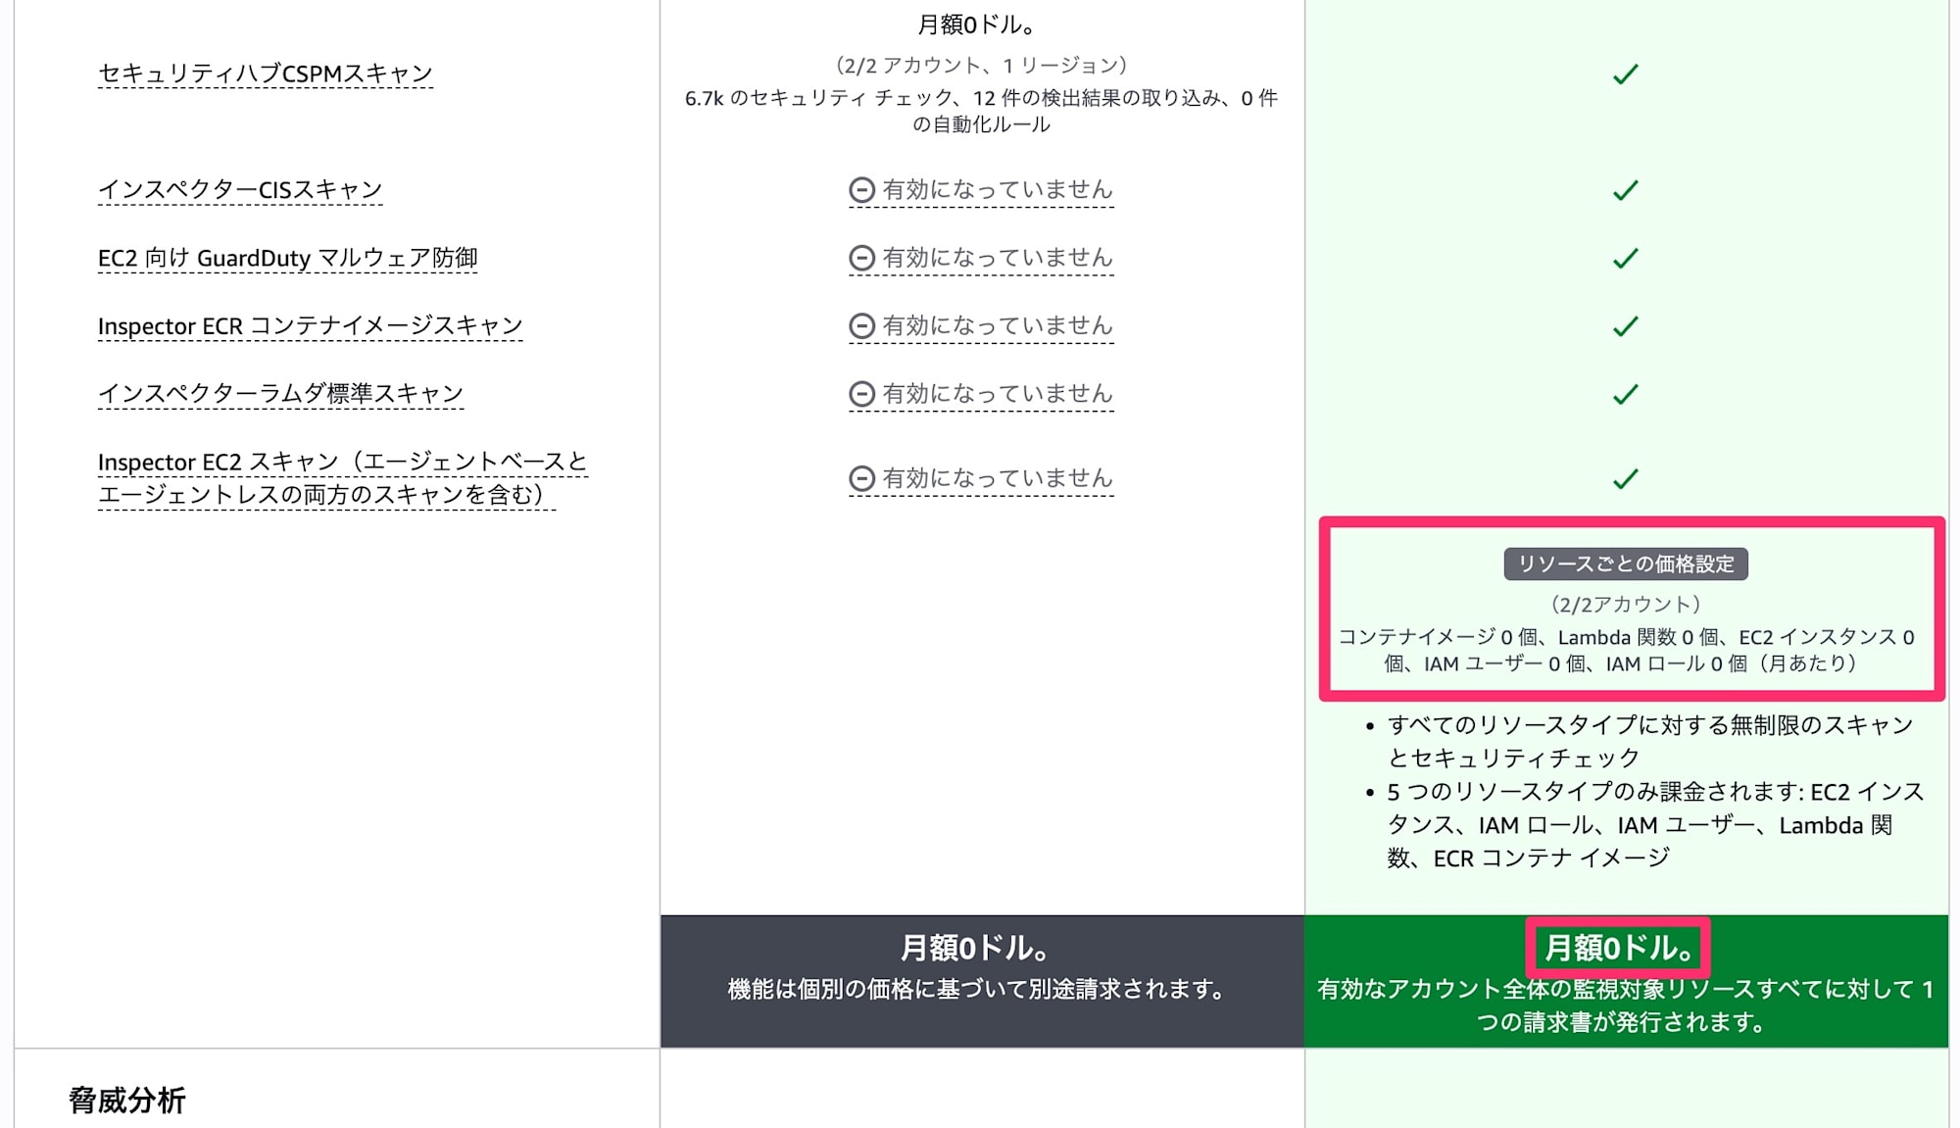The height and width of the screenshot is (1128, 1960).
Task: Select the green checkmark beside インスペクターCISスキャン
Action: point(1627,190)
